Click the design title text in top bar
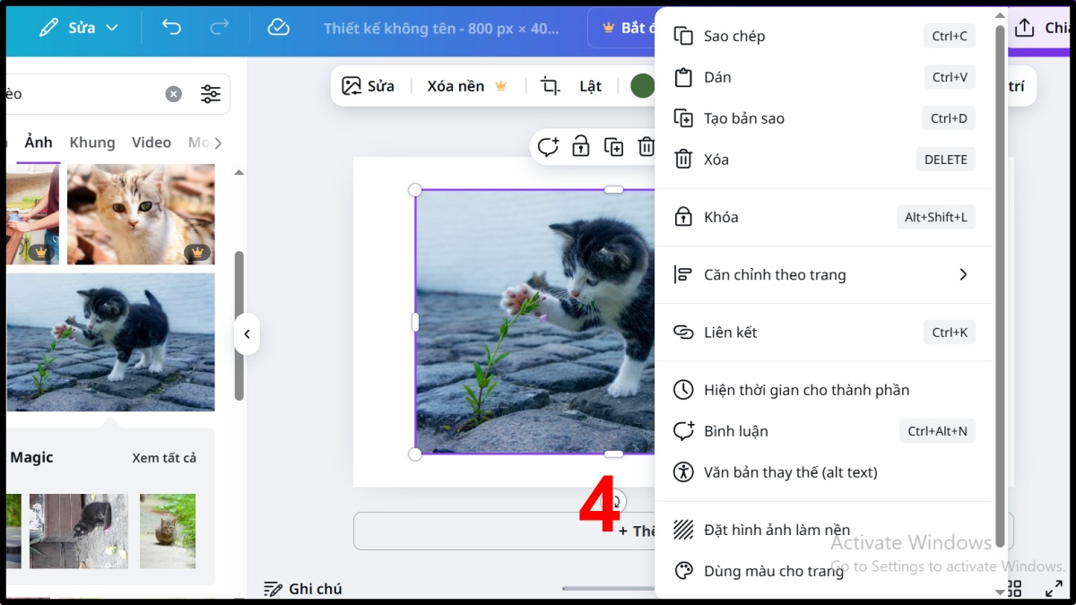The height and width of the screenshot is (605, 1076). 441,28
